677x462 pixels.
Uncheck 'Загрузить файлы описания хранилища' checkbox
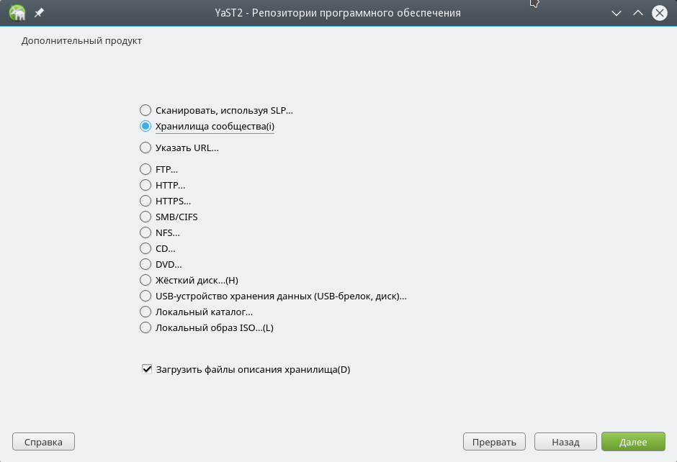146,370
